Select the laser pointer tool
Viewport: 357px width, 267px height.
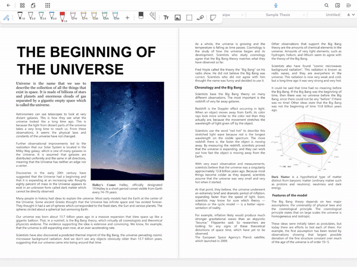point(201,17)
